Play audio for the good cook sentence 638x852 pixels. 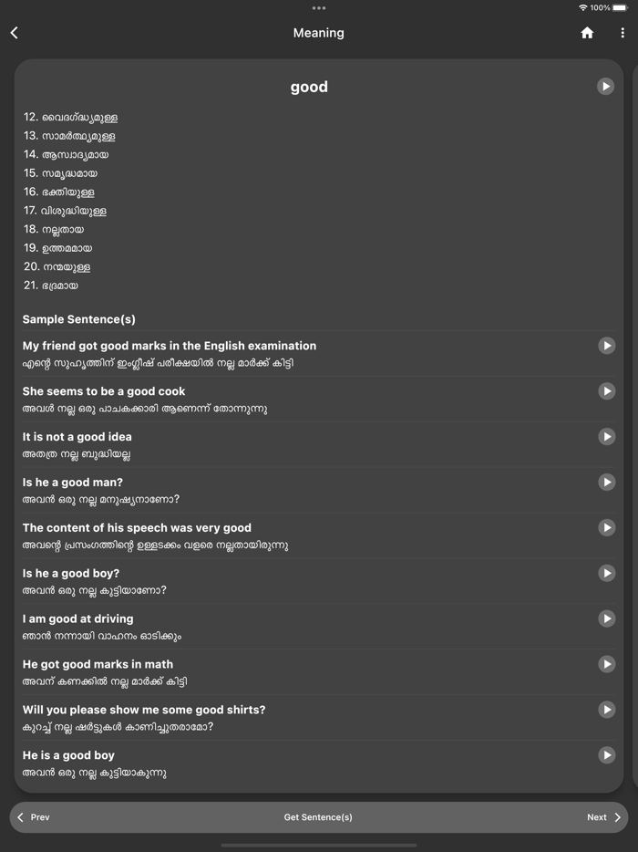(x=606, y=390)
